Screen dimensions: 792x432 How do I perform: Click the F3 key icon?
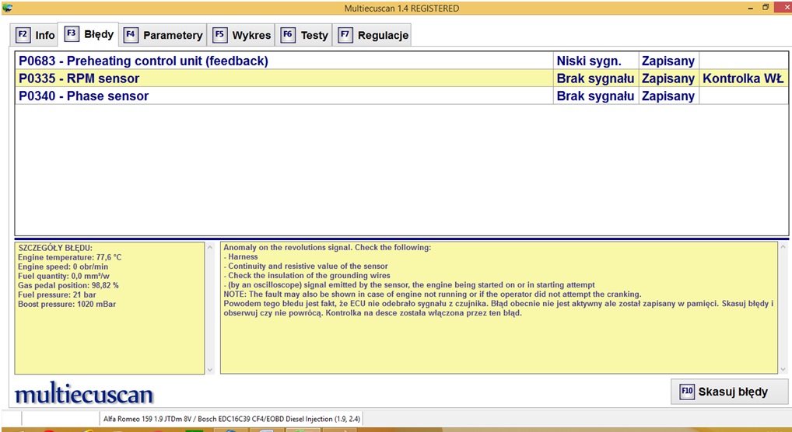(x=72, y=34)
